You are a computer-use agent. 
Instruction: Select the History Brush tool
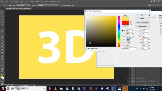point(2,40)
